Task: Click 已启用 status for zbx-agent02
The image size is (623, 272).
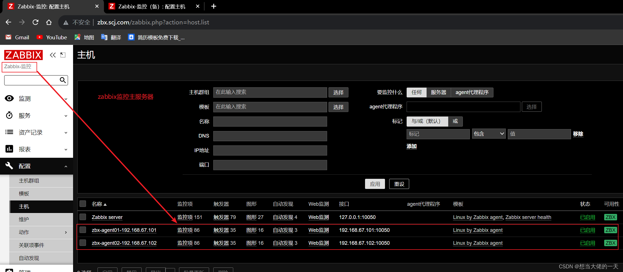Action: pos(588,243)
